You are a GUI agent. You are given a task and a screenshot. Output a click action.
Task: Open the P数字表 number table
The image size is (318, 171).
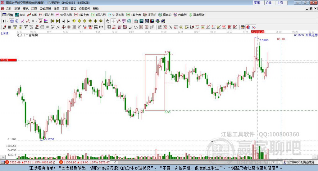82,15
